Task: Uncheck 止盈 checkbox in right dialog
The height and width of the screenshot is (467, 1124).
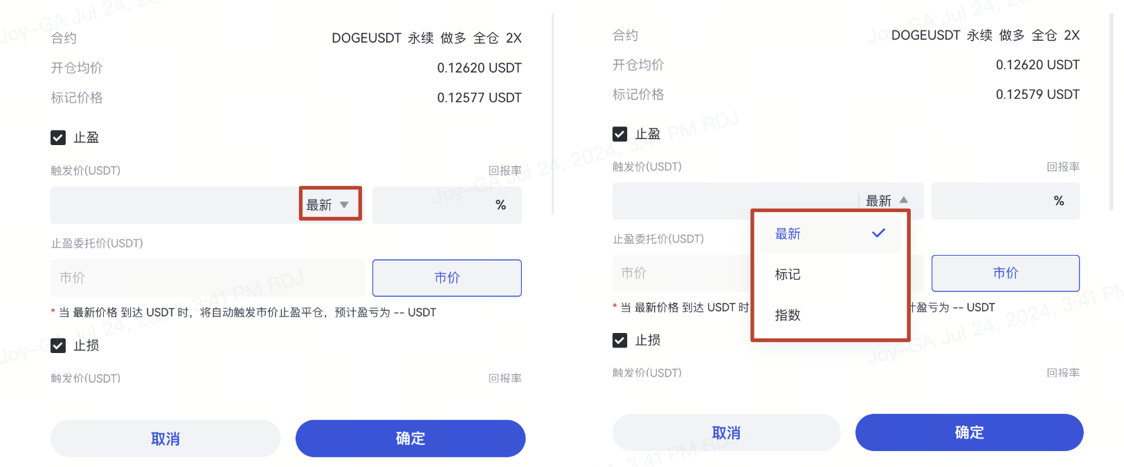Action: pyautogui.click(x=620, y=134)
